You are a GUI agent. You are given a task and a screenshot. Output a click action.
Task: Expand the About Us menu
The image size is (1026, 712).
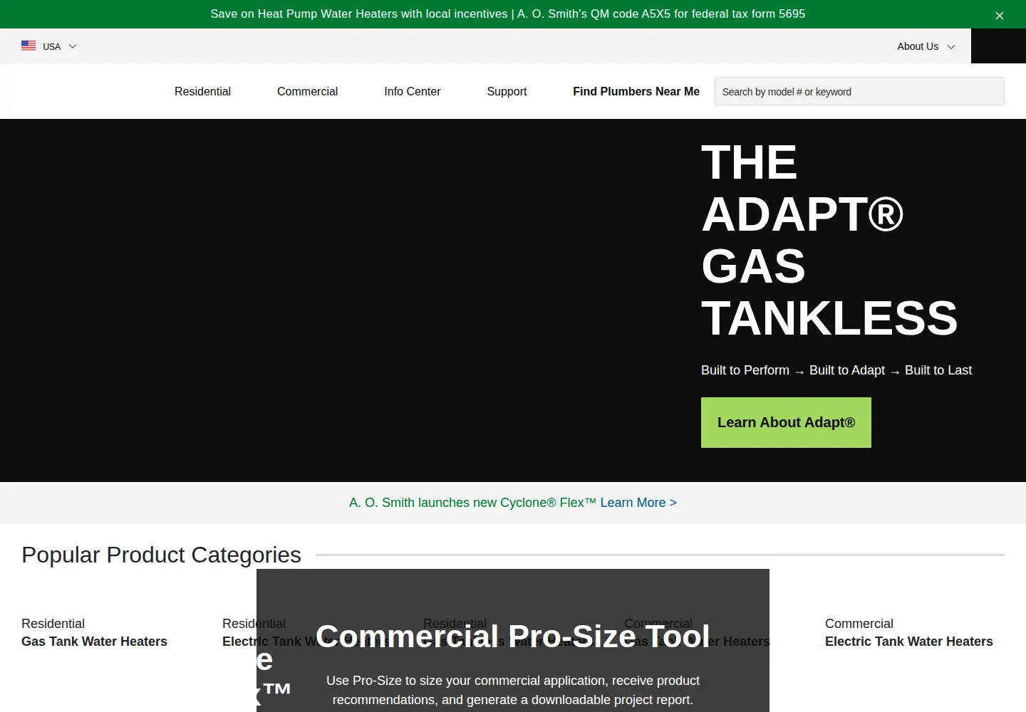coord(926,46)
